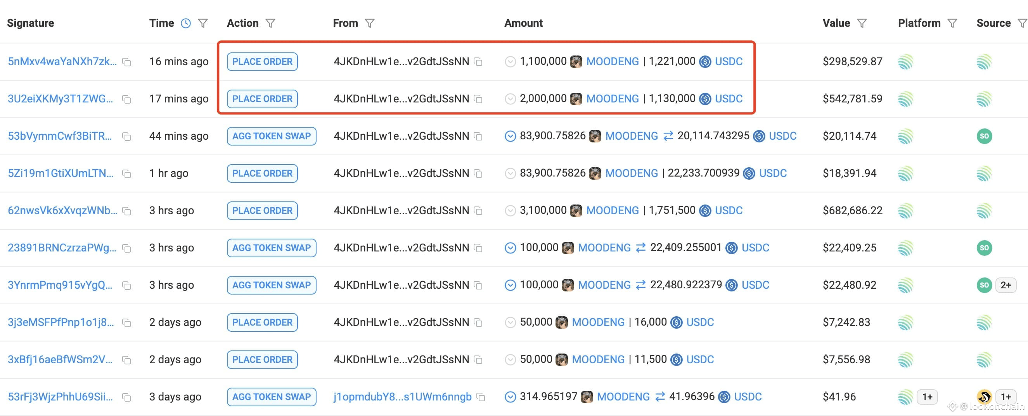Viewport: 1028px width, 416px height.
Task: Copy address j1opmdubY8...s1UWm6nngb
Action: [481, 397]
